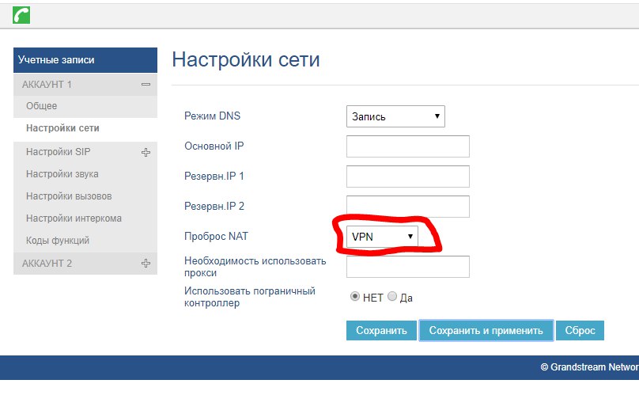Expand АККАУНТ 2 plus icon
639x395 pixels.
(x=146, y=263)
